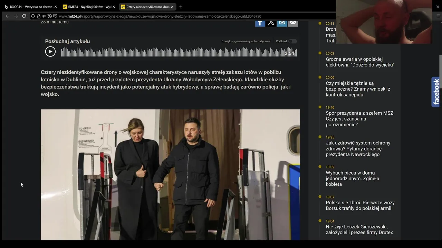Viewport: 442px width, 248px height.
Task: Click the Posłuchaj artykułu heading
Action: pyautogui.click(x=67, y=41)
